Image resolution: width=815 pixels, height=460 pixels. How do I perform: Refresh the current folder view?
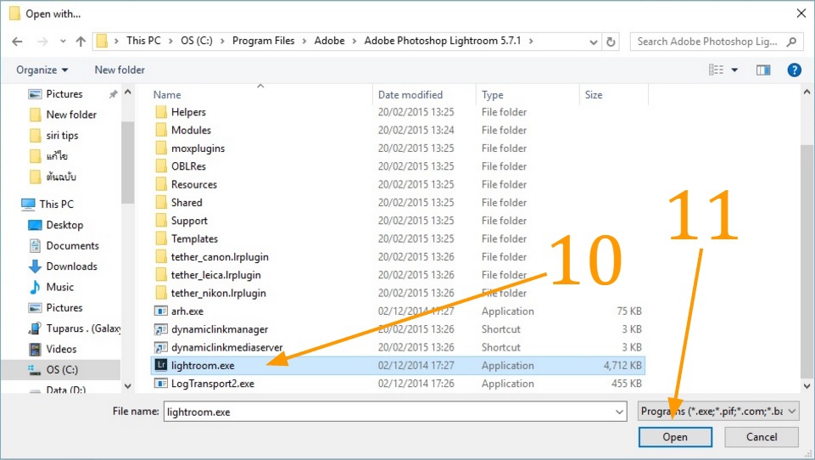611,41
